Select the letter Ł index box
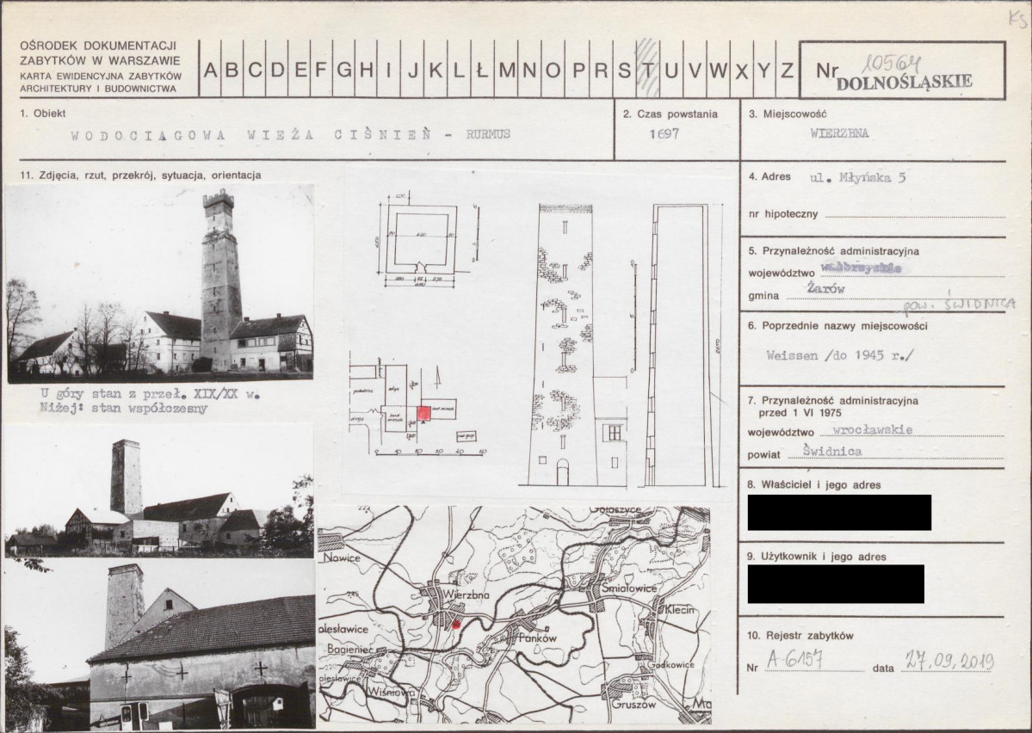Screen dimensions: 1032x733 (x=482, y=69)
